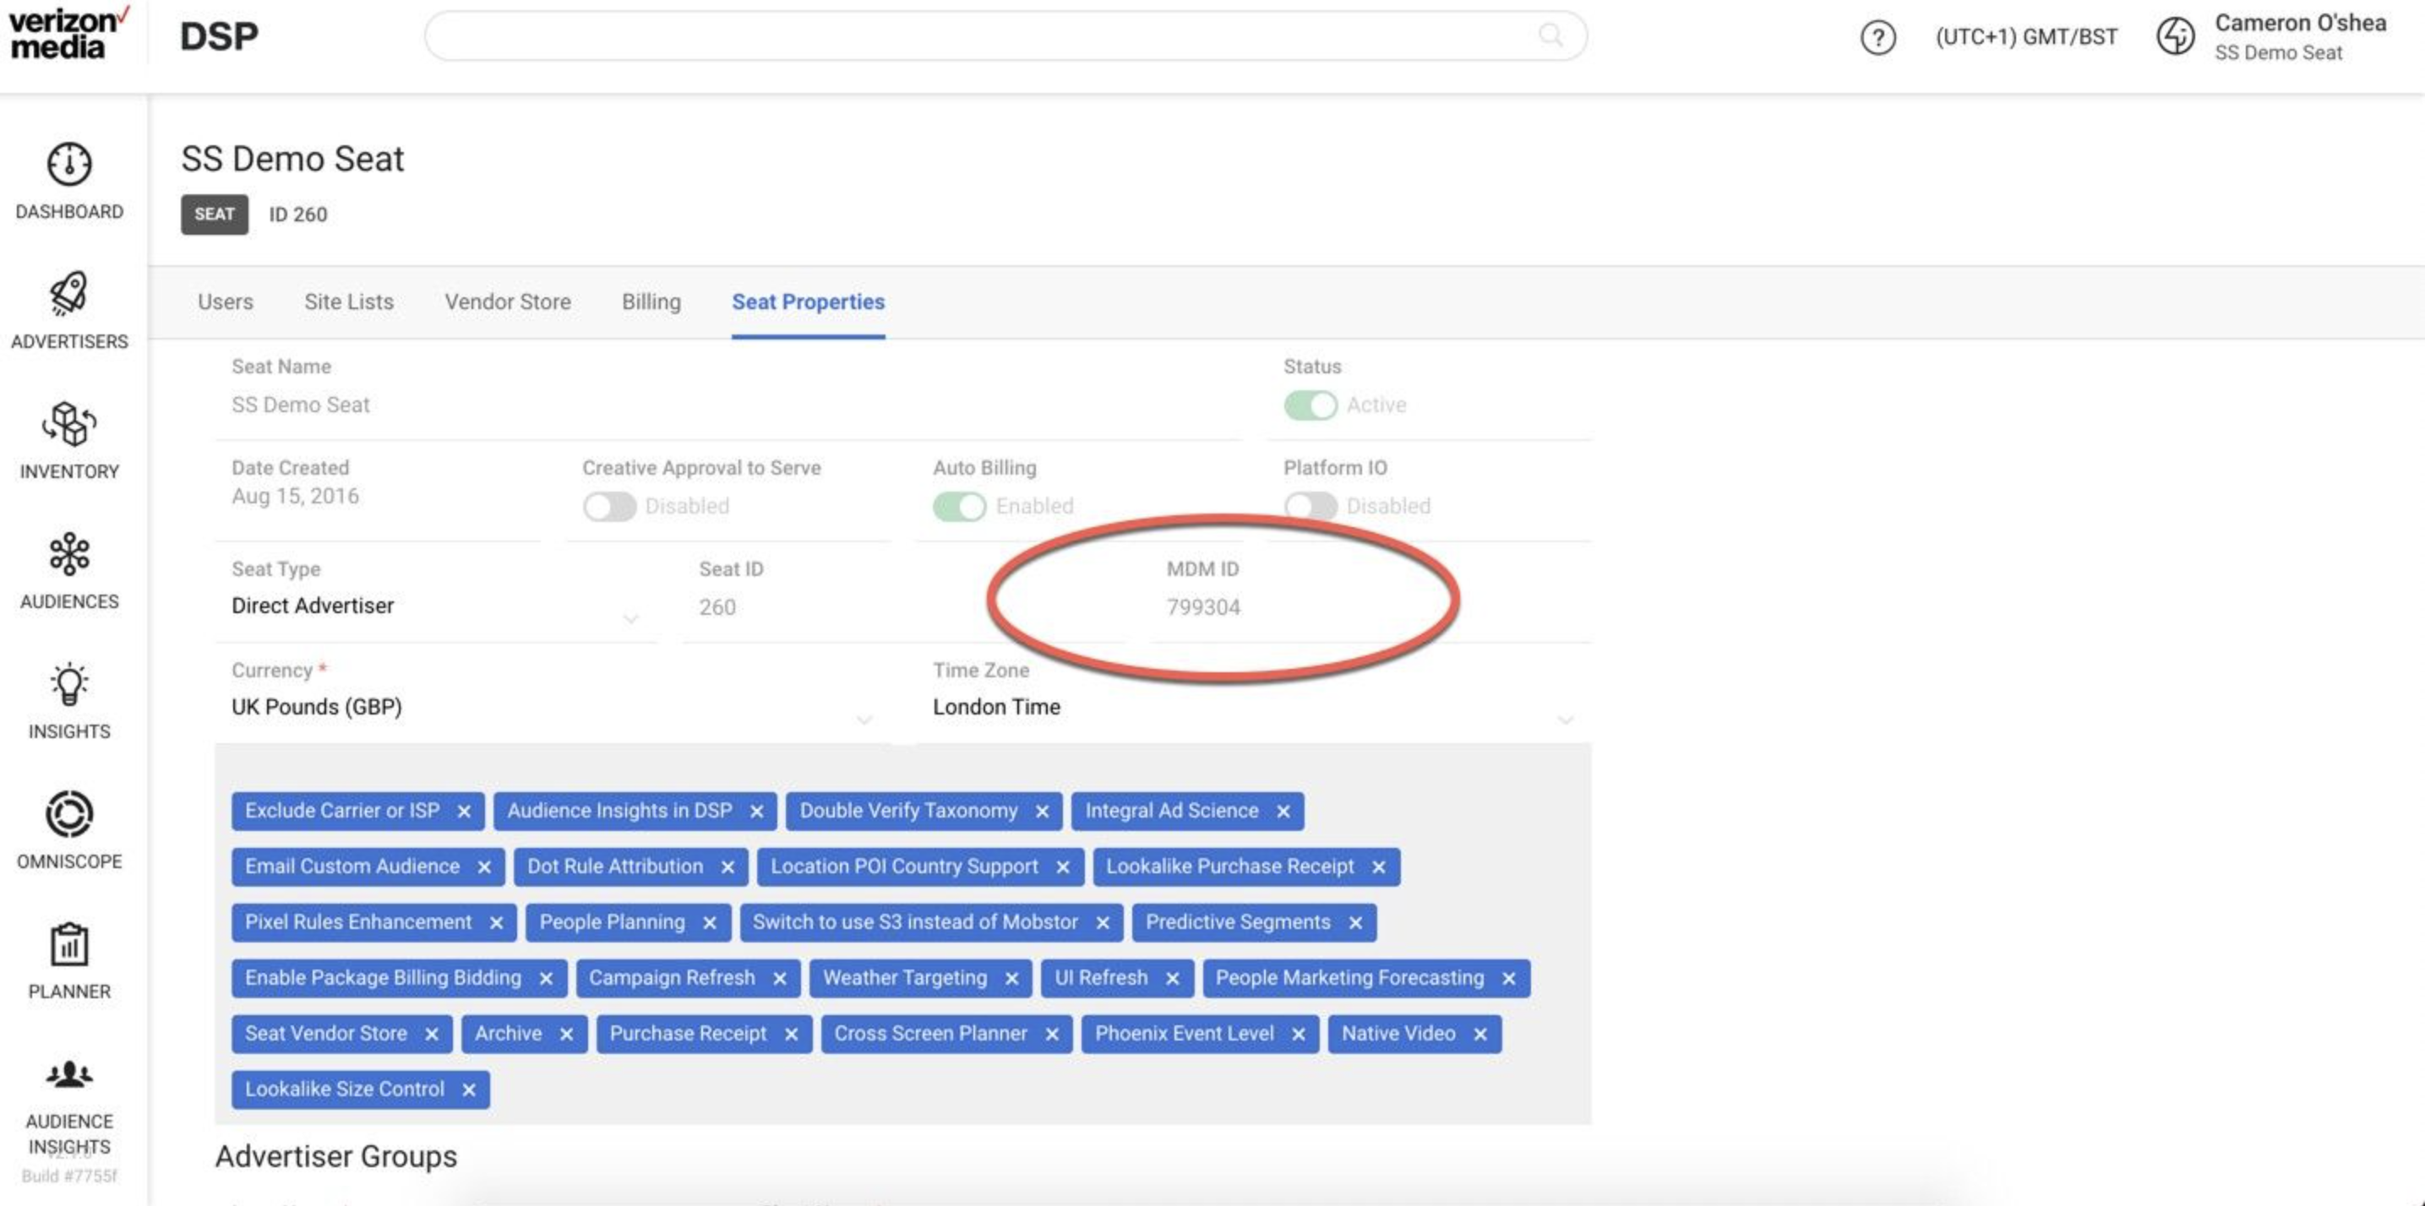
Task: Click the search magnifier icon
Action: click(x=1550, y=35)
